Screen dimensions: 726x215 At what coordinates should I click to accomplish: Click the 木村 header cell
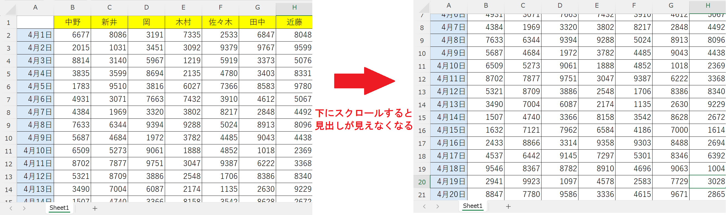pyautogui.click(x=183, y=22)
